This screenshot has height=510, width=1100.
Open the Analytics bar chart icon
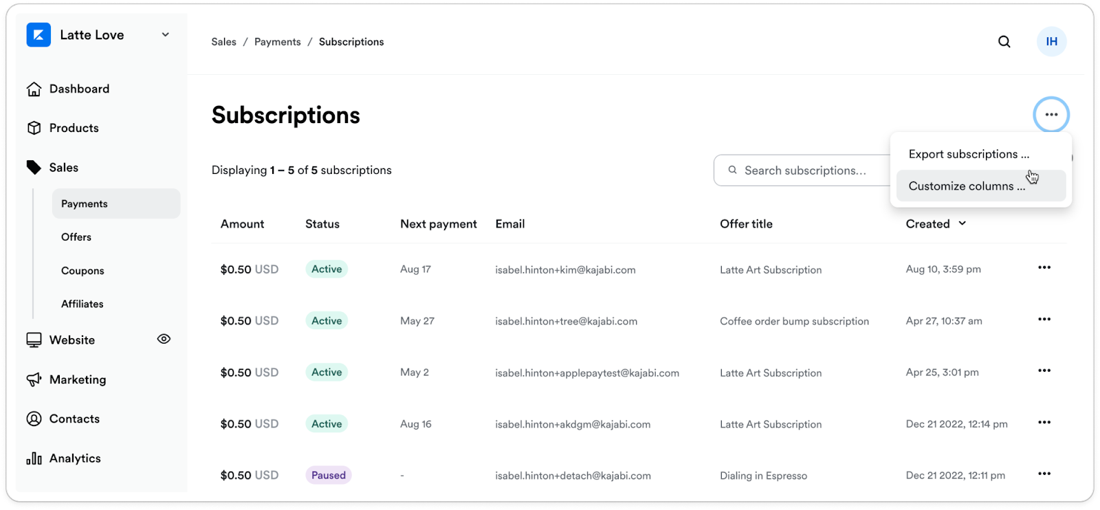34,458
